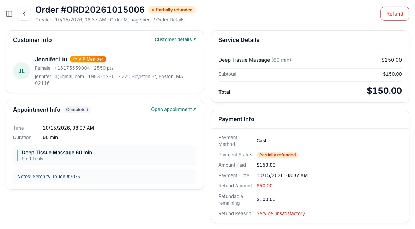Screen dimensions: 415x229
Task: Toggle the sidebar panel icon
Action: click(9, 14)
